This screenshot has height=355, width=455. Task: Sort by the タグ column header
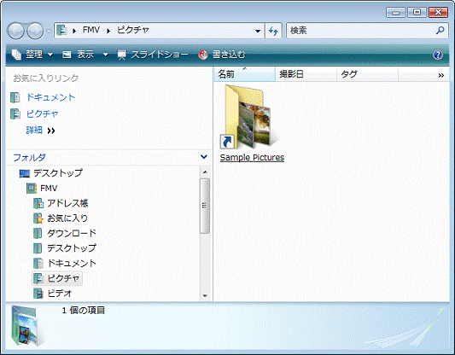[x=368, y=74]
